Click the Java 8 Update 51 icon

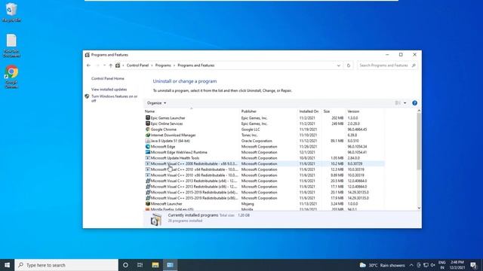pyautogui.click(x=148, y=141)
